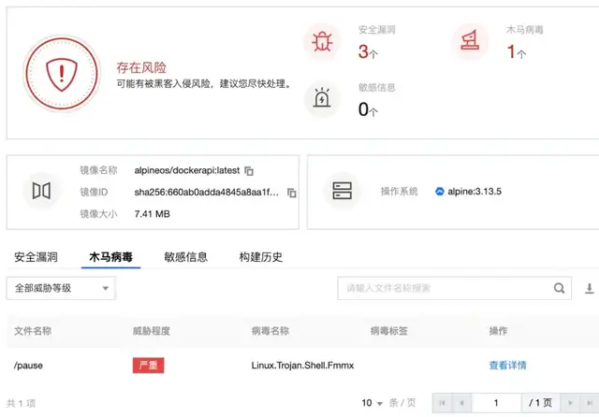Click the 操作 column header

[x=498, y=331]
